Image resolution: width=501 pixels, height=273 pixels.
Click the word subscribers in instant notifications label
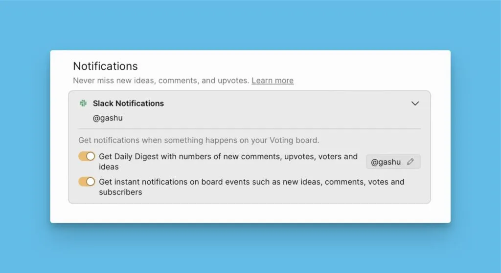[120, 192]
